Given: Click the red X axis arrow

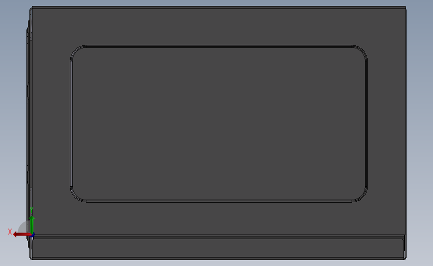Looking at the screenshot, I should pyautogui.click(x=21, y=235).
